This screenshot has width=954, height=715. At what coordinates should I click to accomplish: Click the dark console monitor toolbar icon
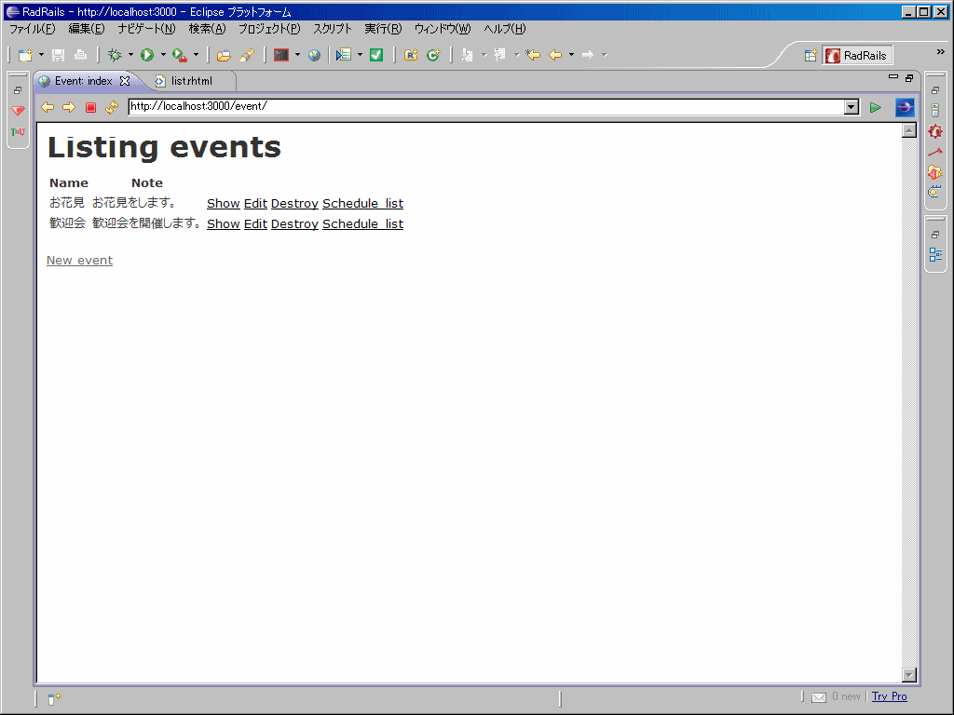tap(281, 55)
